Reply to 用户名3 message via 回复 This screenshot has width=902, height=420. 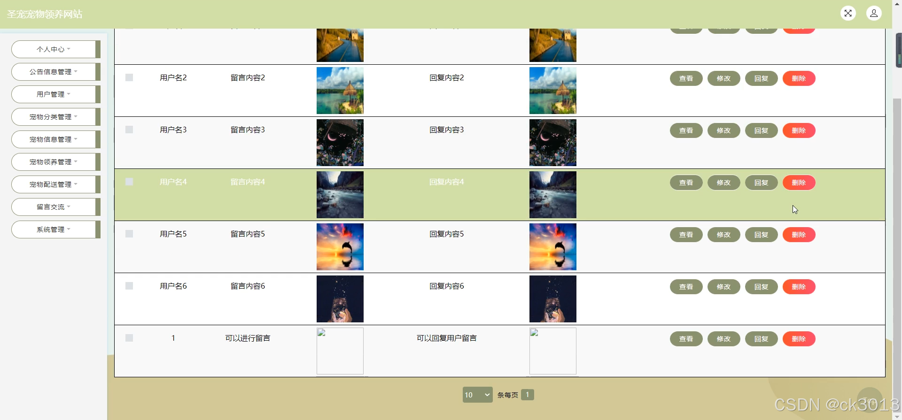[761, 130]
